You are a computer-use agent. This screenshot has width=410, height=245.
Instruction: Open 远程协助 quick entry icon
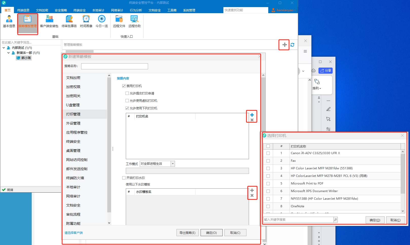(x=134, y=21)
